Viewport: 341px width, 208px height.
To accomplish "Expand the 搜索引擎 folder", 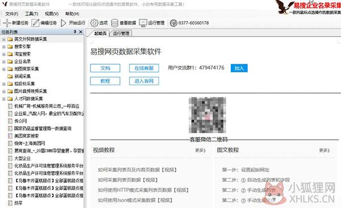I will click(4, 47).
